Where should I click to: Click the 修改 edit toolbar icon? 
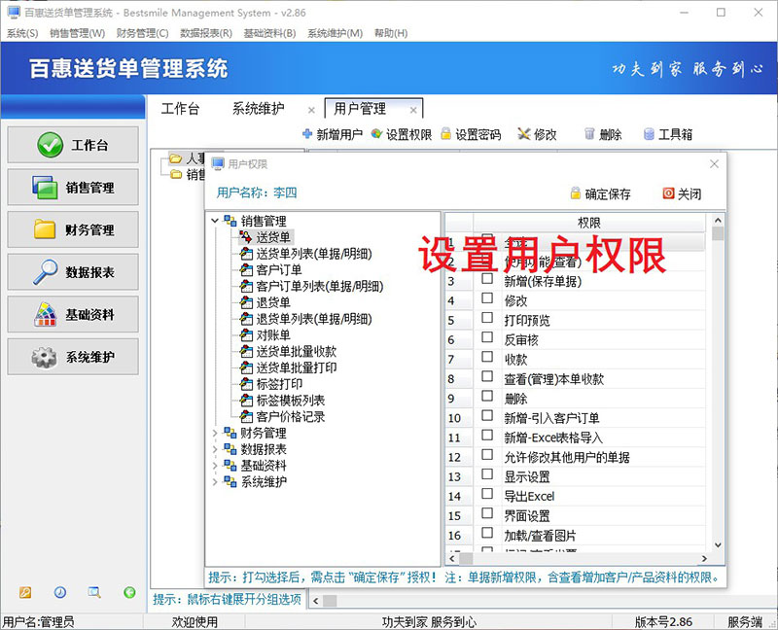[524, 135]
